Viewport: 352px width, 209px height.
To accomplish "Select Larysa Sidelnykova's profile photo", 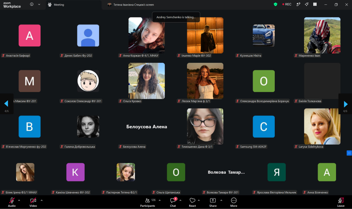I will 322,126.
